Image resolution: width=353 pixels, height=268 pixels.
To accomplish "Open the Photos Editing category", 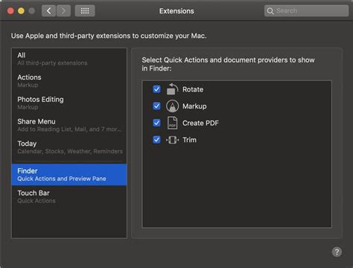I will click(x=69, y=103).
